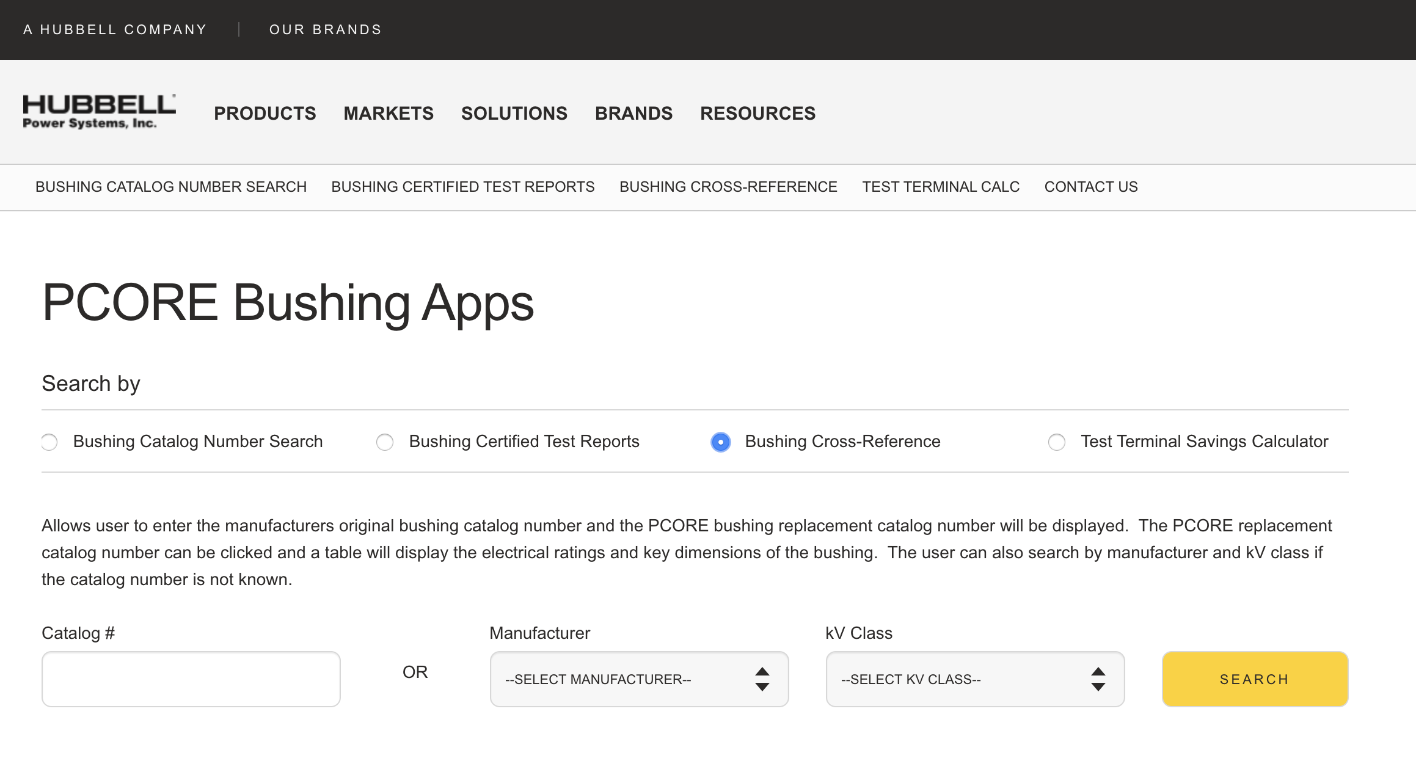The height and width of the screenshot is (761, 1416).
Task: Click the Hubbell Power Systems logo
Action: 99,112
